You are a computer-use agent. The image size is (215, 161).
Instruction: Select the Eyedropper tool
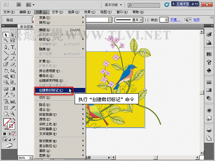(6, 94)
